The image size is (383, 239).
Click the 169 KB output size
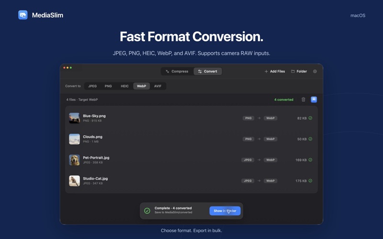[301, 160]
